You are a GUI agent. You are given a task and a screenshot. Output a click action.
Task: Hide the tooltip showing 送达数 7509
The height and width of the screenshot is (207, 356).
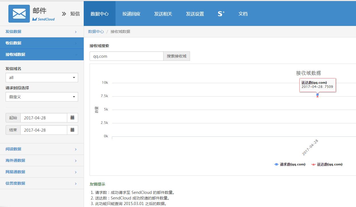point(317,85)
